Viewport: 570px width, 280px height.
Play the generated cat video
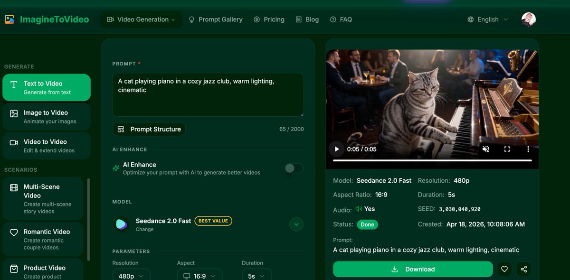[337, 149]
